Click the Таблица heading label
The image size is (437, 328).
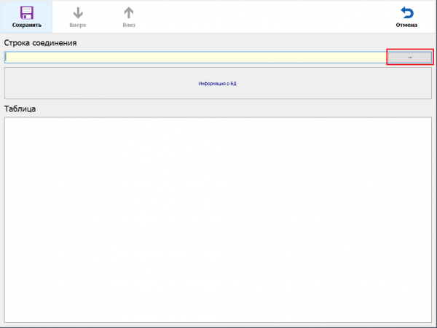[20, 109]
